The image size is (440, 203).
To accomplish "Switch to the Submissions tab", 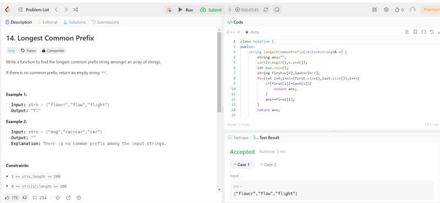I will pyautogui.click(x=106, y=22).
